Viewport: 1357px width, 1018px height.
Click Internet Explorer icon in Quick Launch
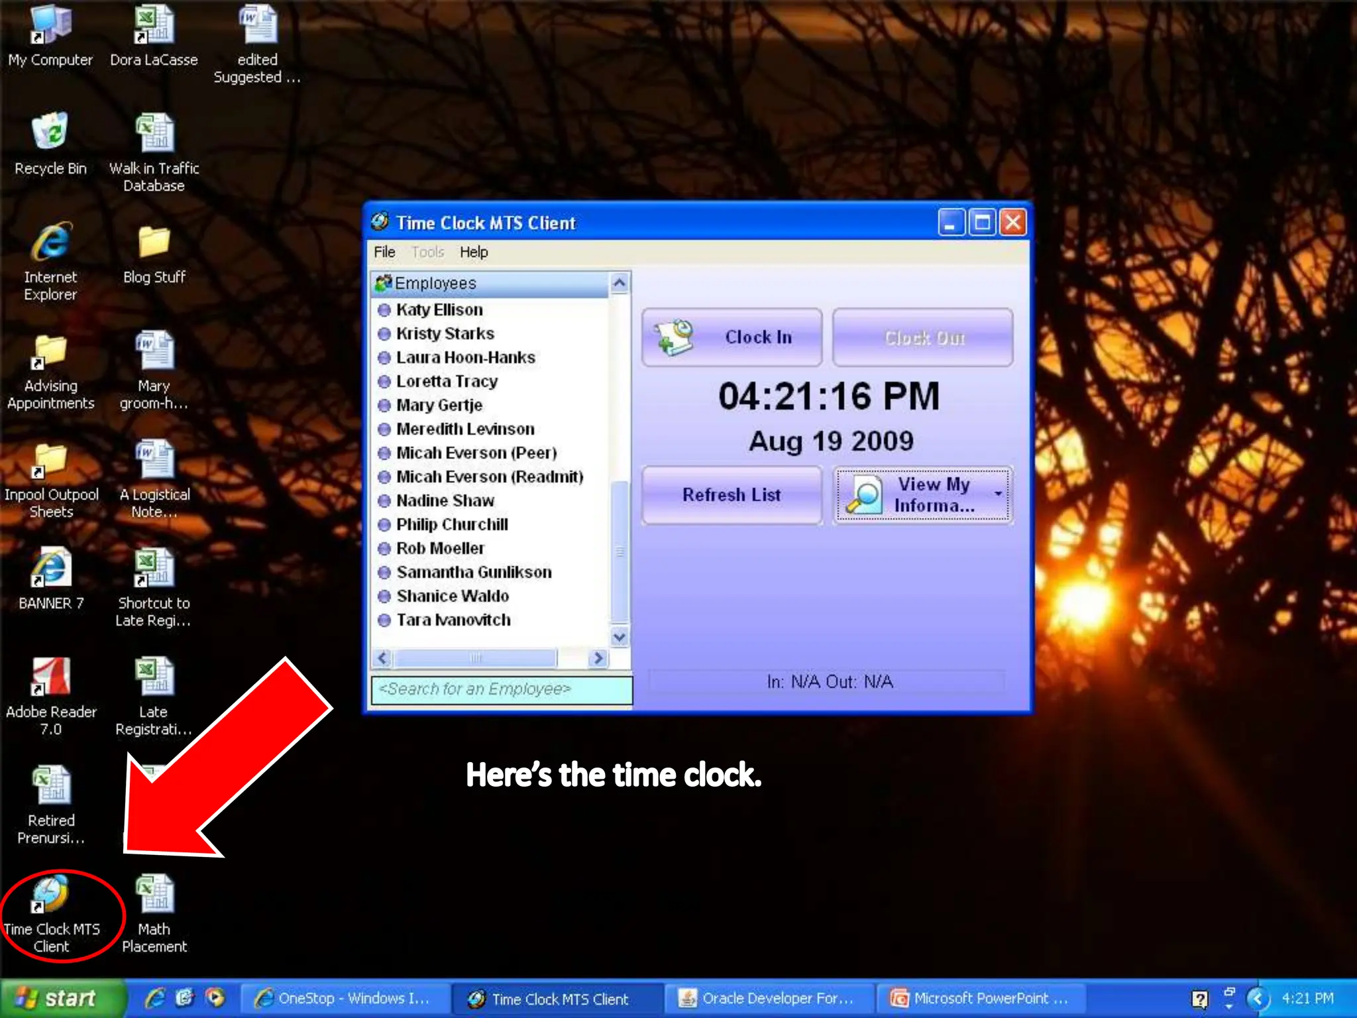click(154, 998)
